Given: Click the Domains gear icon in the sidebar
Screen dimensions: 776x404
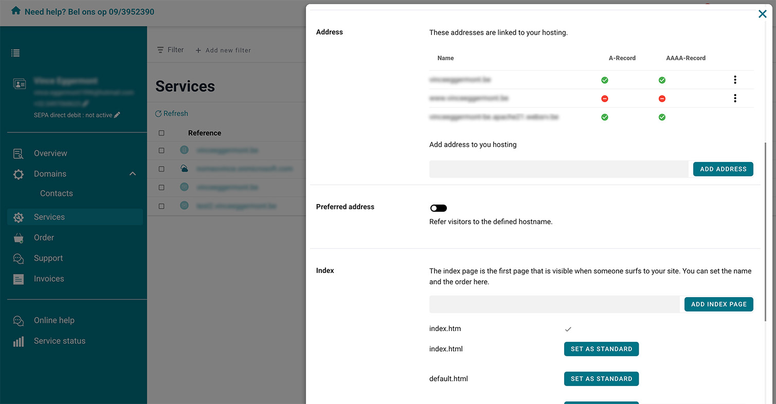Looking at the screenshot, I should click(19, 174).
